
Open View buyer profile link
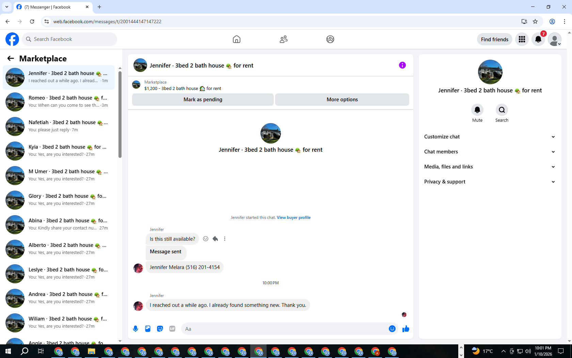coord(293,218)
